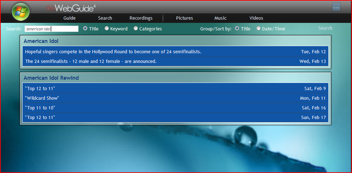Screen dimensions: 352x173
Task: Open the Guide menu
Action: click(x=70, y=18)
